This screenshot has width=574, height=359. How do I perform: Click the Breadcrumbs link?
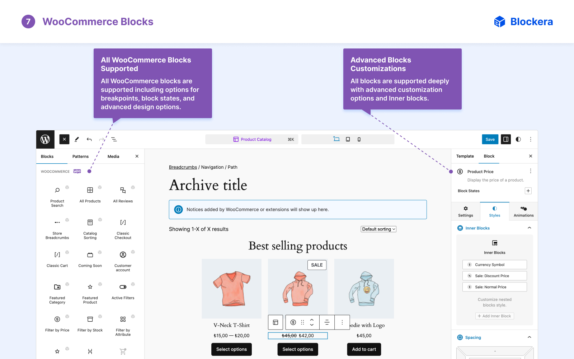pos(183,167)
